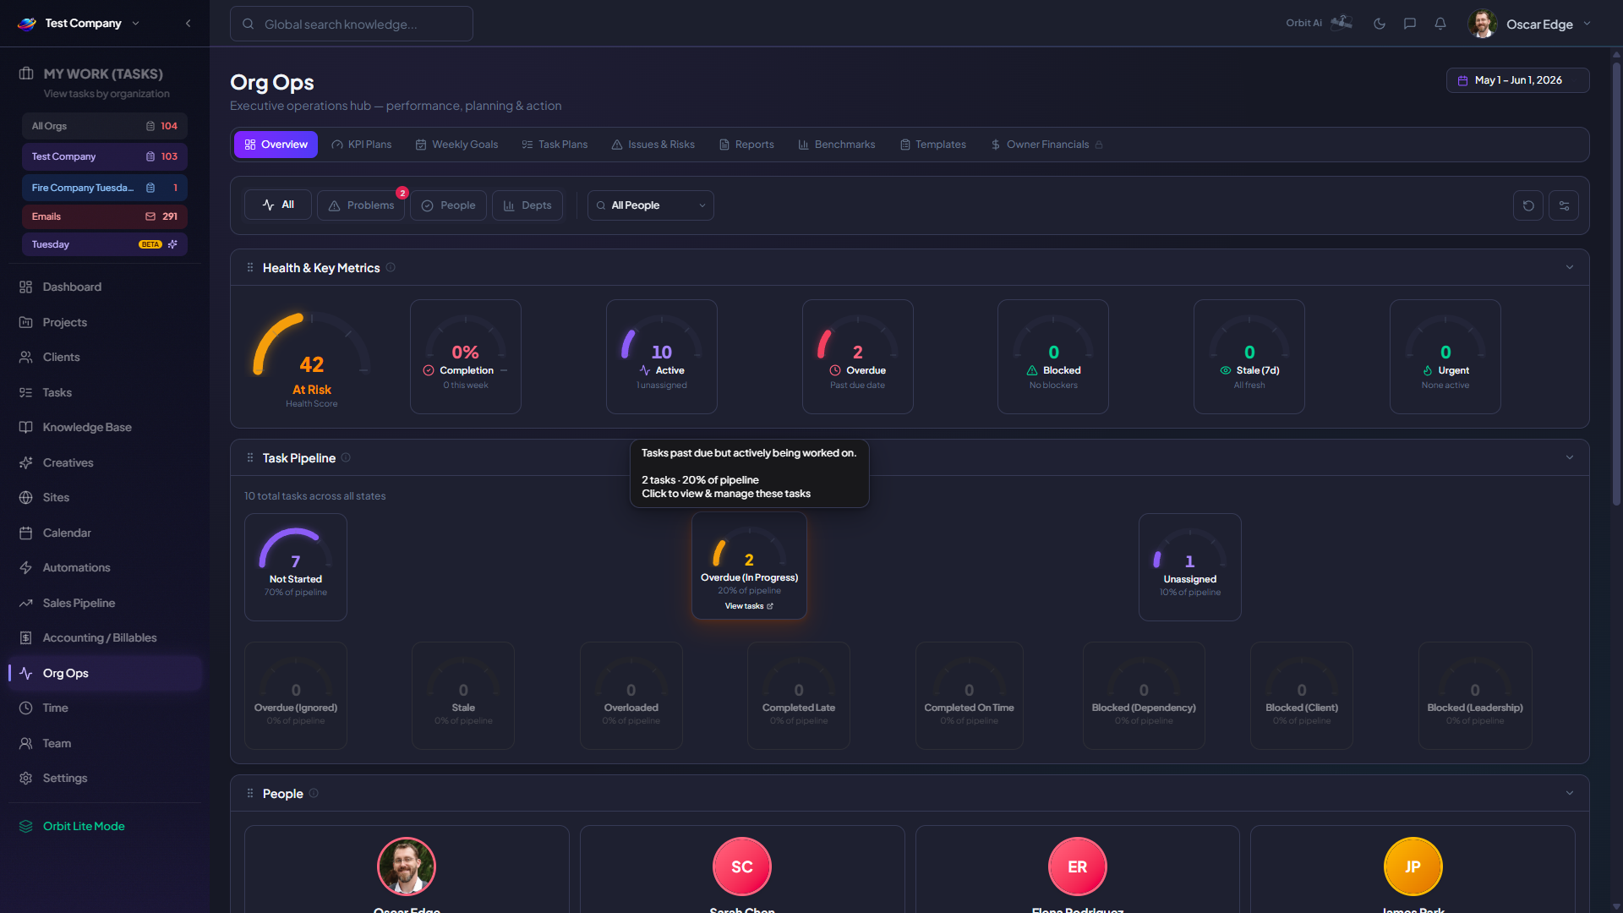Click the Global search knowledge field
Image resolution: width=1623 pixels, height=913 pixels.
click(352, 24)
